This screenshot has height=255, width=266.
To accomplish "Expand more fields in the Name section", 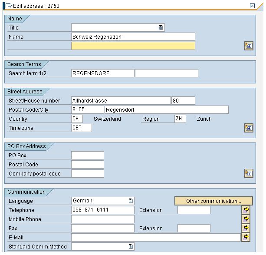I will click(249, 46).
